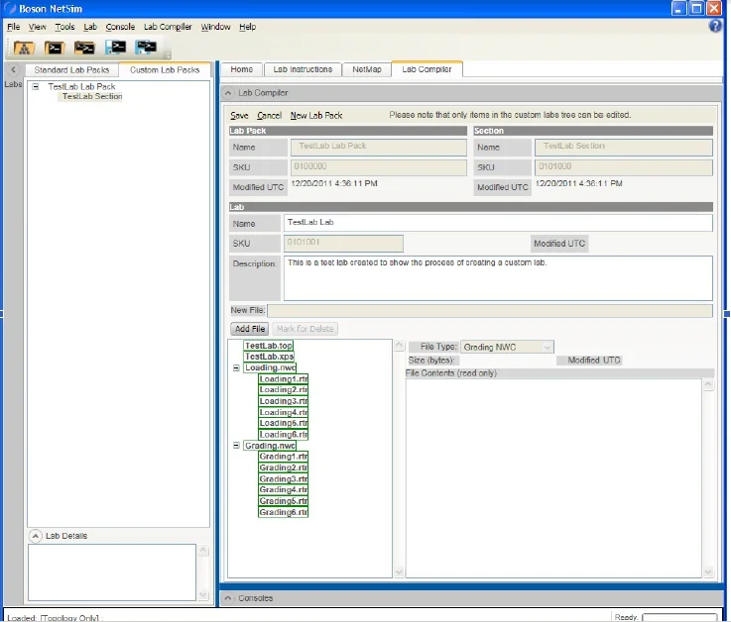
Task: Select Grading5.rtr file
Action: pos(283,501)
